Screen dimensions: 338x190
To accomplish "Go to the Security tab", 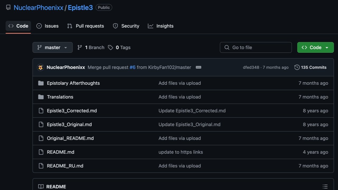I will (126, 26).
